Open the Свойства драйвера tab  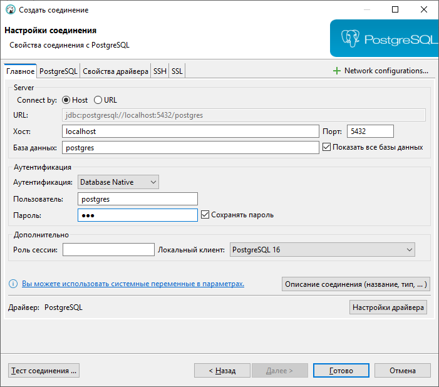(115, 71)
